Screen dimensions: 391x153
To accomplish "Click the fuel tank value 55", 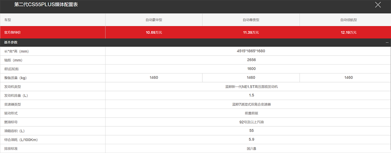I will pyautogui.click(x=251, y=131).
